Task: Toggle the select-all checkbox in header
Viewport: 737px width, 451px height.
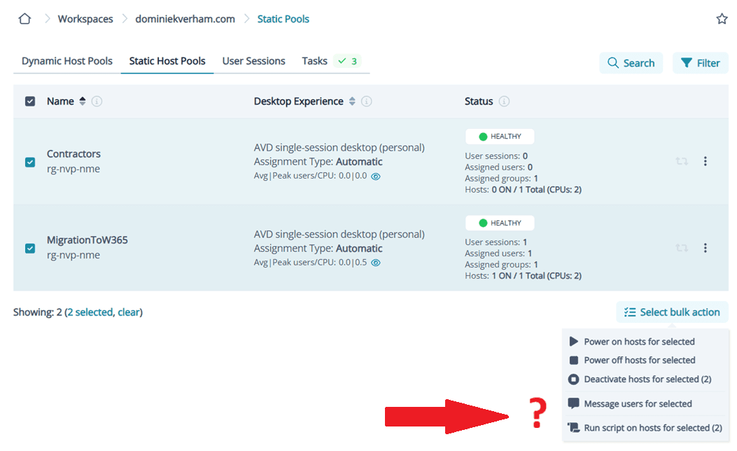Action: point(30,102)
